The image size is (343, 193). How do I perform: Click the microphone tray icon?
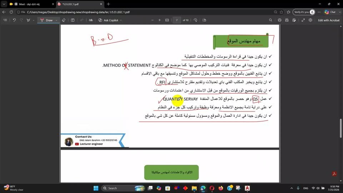(298, 188)
